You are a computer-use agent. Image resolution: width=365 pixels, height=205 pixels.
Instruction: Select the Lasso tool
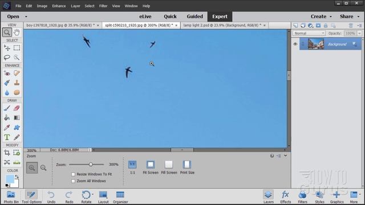coord(7,57)
